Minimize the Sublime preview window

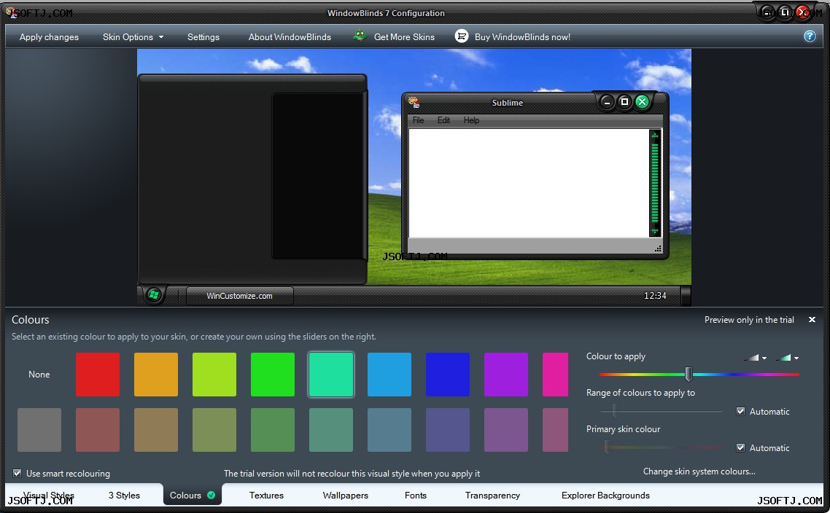tap(607, 101)
